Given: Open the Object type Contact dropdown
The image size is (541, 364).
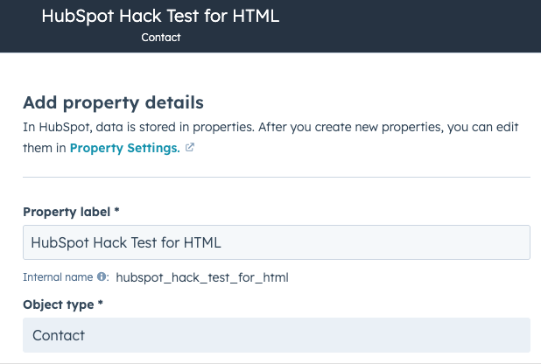Looking at the screenshot, I should coord(277,335).
